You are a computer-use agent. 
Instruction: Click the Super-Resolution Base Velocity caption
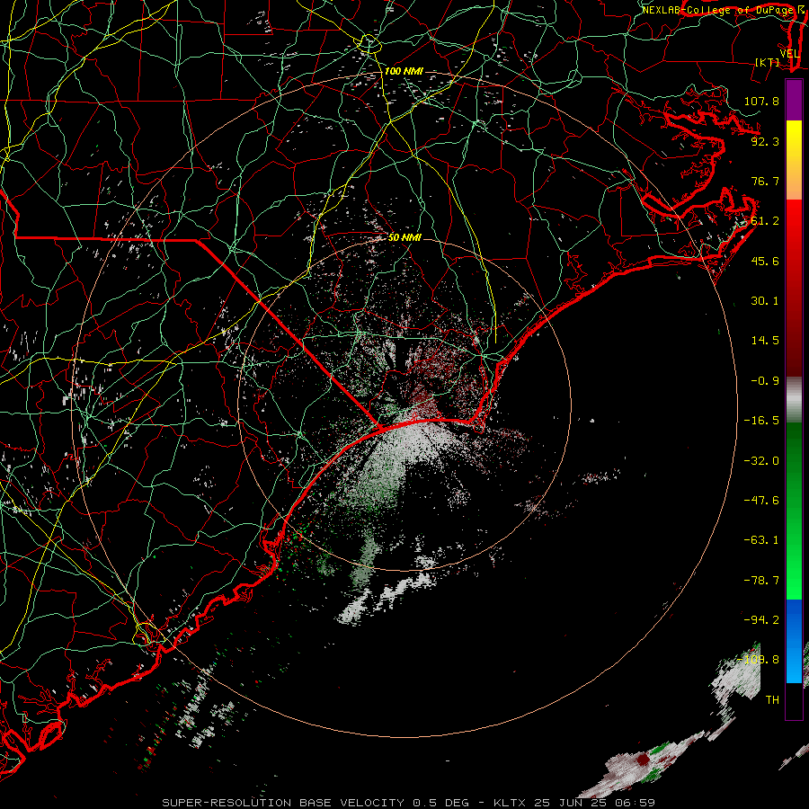coord(408,803)
